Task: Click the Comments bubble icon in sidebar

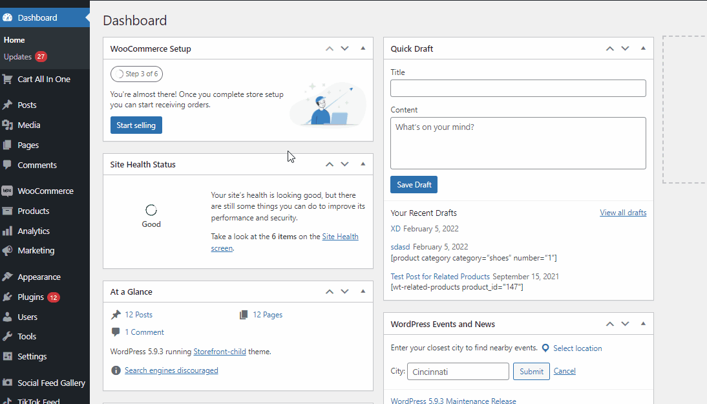Action: click(7, 165)
